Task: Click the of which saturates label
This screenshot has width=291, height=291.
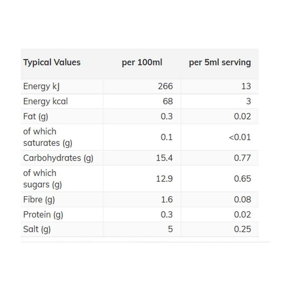Action: tap(47, 137)
